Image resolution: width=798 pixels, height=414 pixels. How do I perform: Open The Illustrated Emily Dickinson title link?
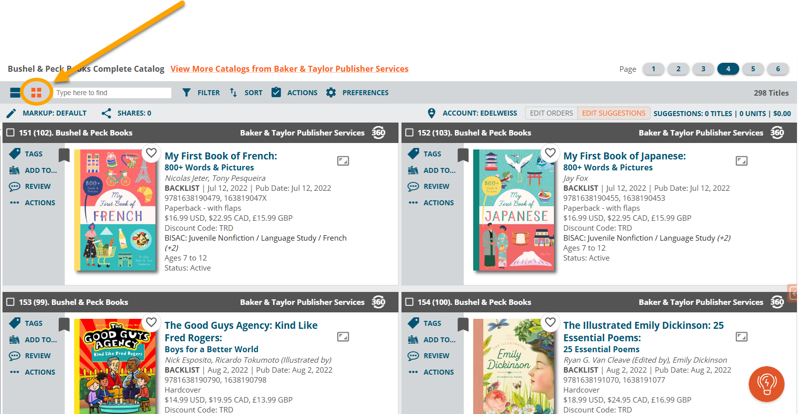click(644, 331)
